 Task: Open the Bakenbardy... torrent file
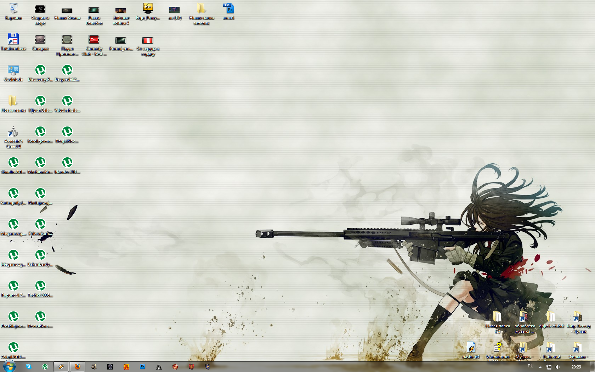tap(40, 258)
